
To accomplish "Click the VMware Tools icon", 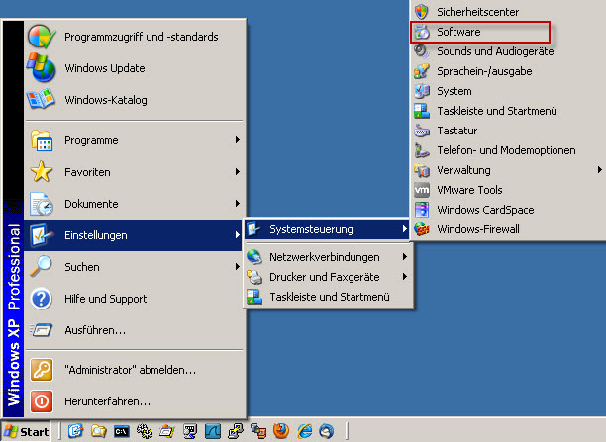I will 422,190.
